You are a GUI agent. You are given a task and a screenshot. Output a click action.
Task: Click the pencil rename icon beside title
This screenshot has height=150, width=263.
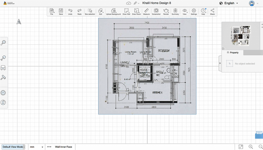[135, 3]
